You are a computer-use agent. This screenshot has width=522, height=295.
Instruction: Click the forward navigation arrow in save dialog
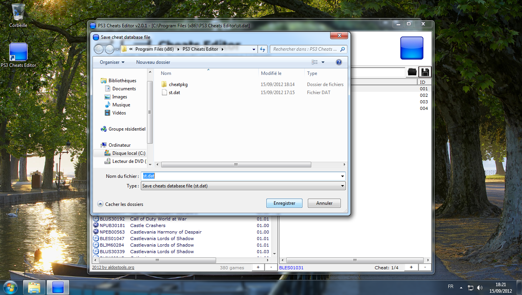(109, 49)
